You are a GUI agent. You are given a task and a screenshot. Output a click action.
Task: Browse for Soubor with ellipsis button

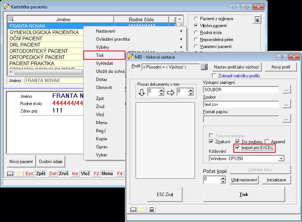pos(286,104)
